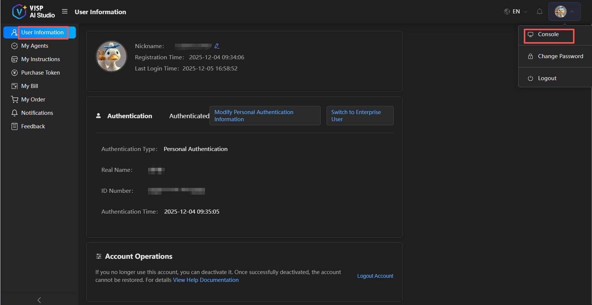Collapse the sidebar with bottom arrow

[39, 300]
